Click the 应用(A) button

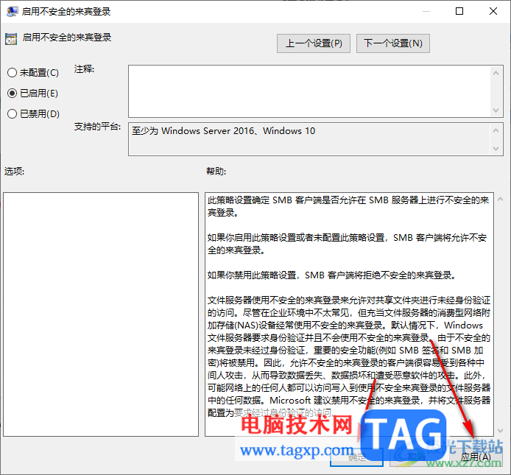point(476,457)
